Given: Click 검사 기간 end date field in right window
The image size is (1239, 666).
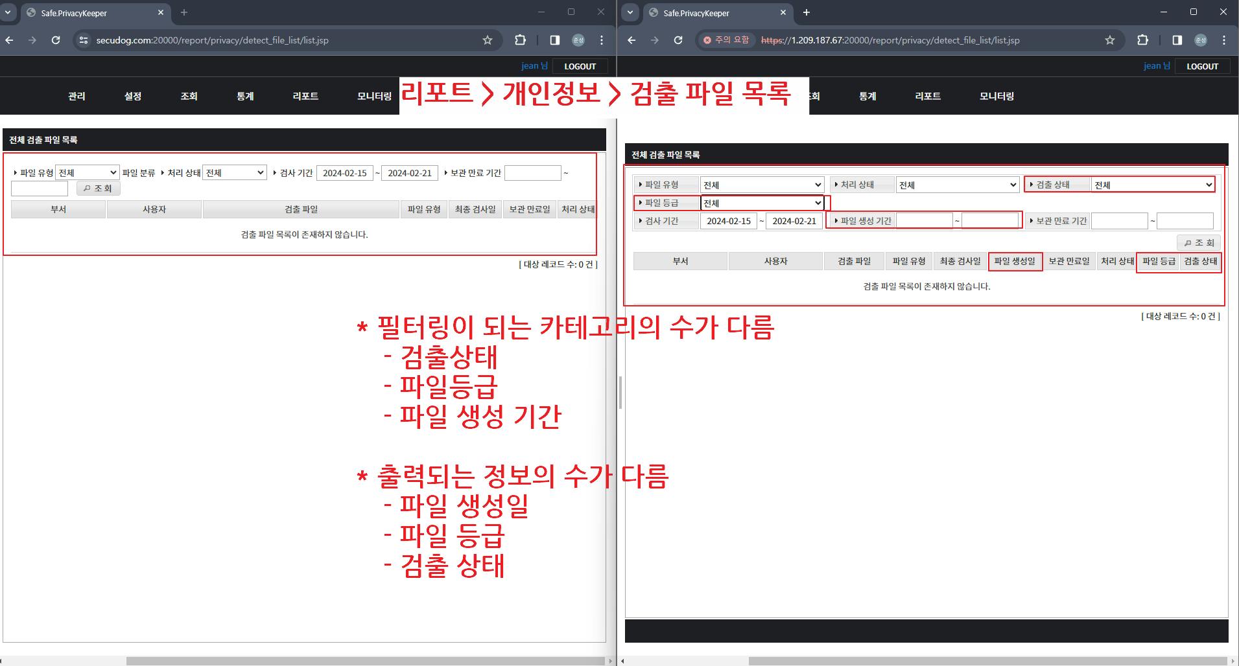Looking at the screenshot, I should pos(794,221).
